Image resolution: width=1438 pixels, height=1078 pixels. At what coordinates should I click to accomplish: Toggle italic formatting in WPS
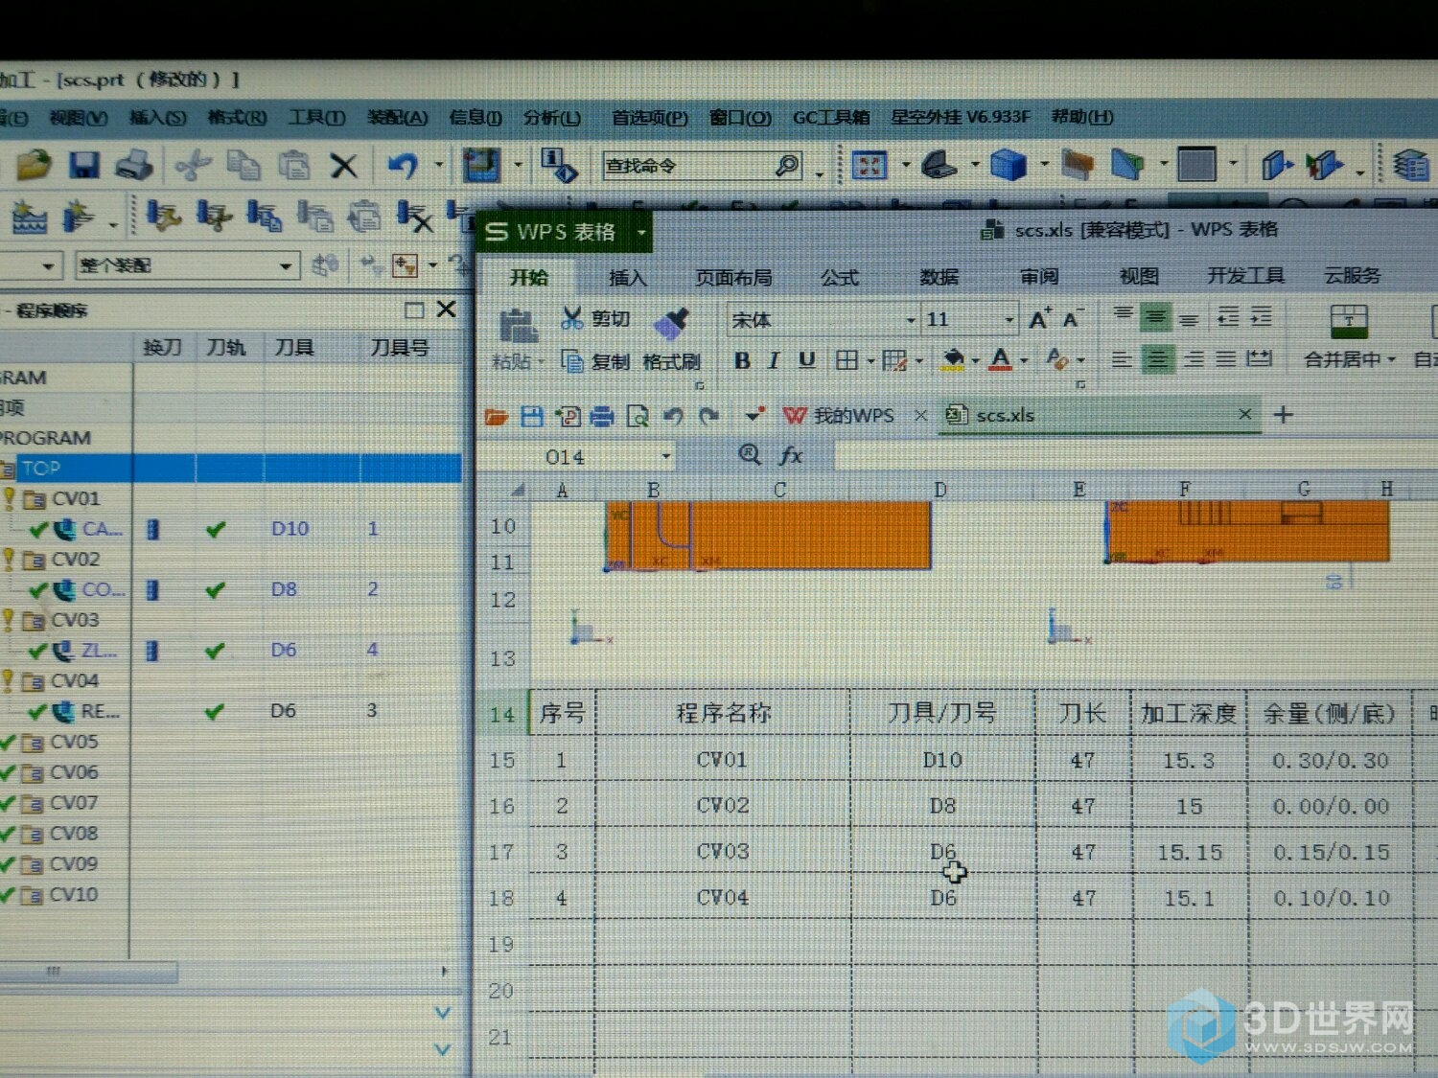point(774,360)
